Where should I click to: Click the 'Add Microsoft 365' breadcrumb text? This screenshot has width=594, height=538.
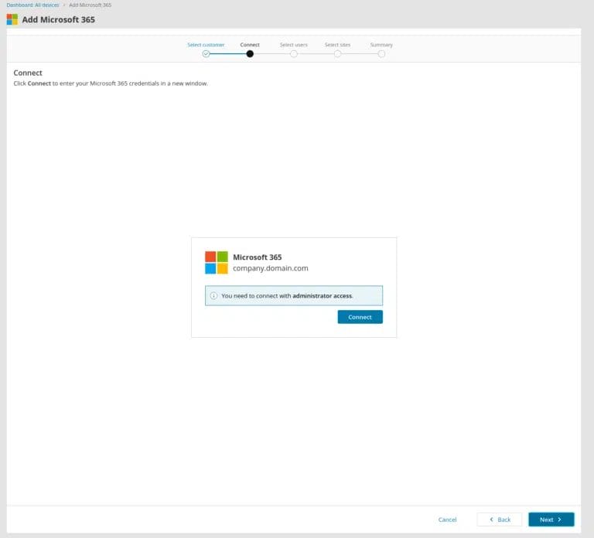tap(90, 5)
